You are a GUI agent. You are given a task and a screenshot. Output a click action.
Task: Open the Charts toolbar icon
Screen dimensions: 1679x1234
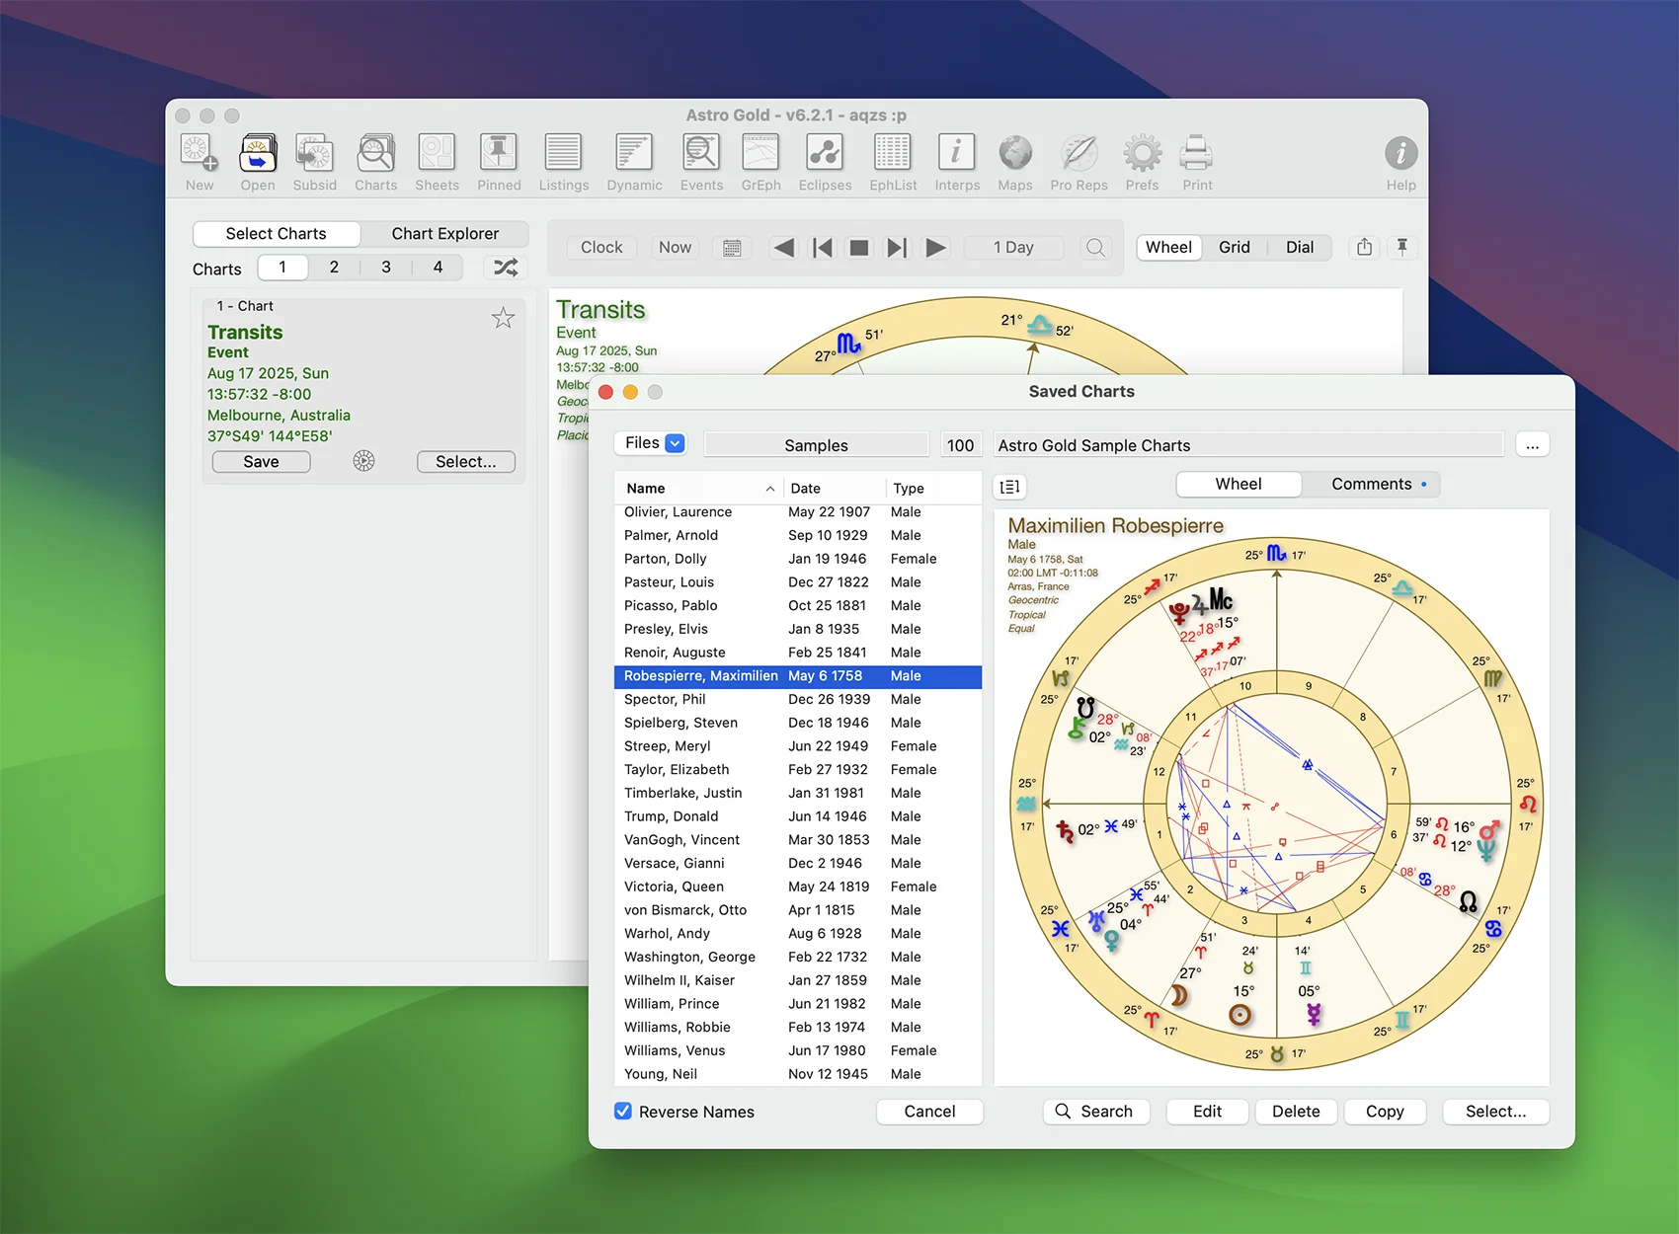coord(376,154)
